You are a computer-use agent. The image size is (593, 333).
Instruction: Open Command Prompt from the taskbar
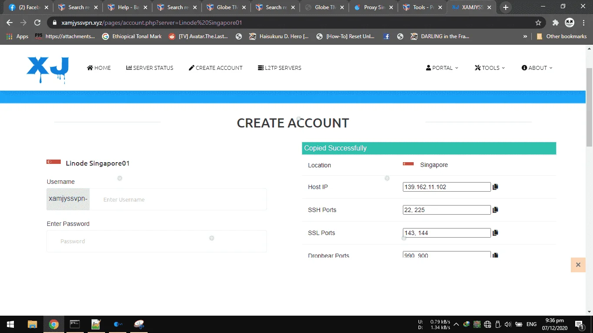coord(75,324)
